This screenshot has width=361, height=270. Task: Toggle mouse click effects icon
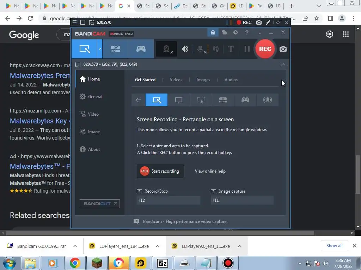(x=216, y=49)
